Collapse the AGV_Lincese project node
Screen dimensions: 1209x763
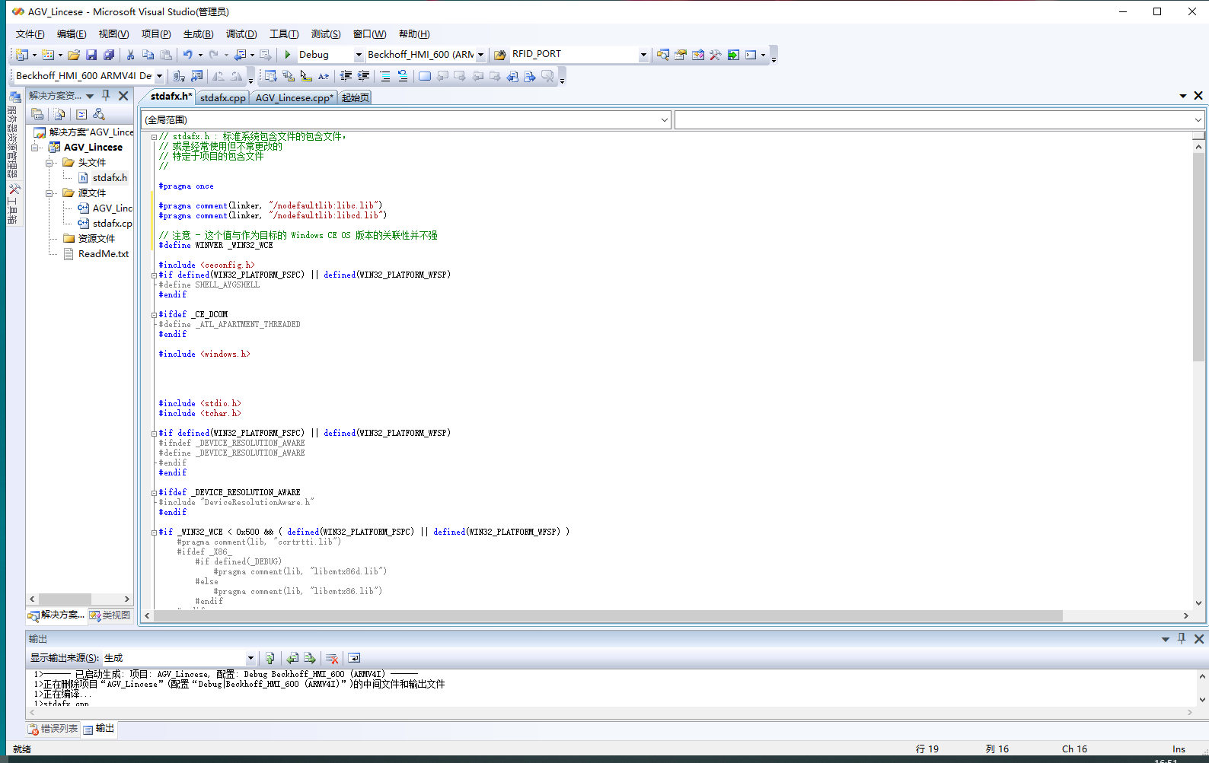point(35,148)
